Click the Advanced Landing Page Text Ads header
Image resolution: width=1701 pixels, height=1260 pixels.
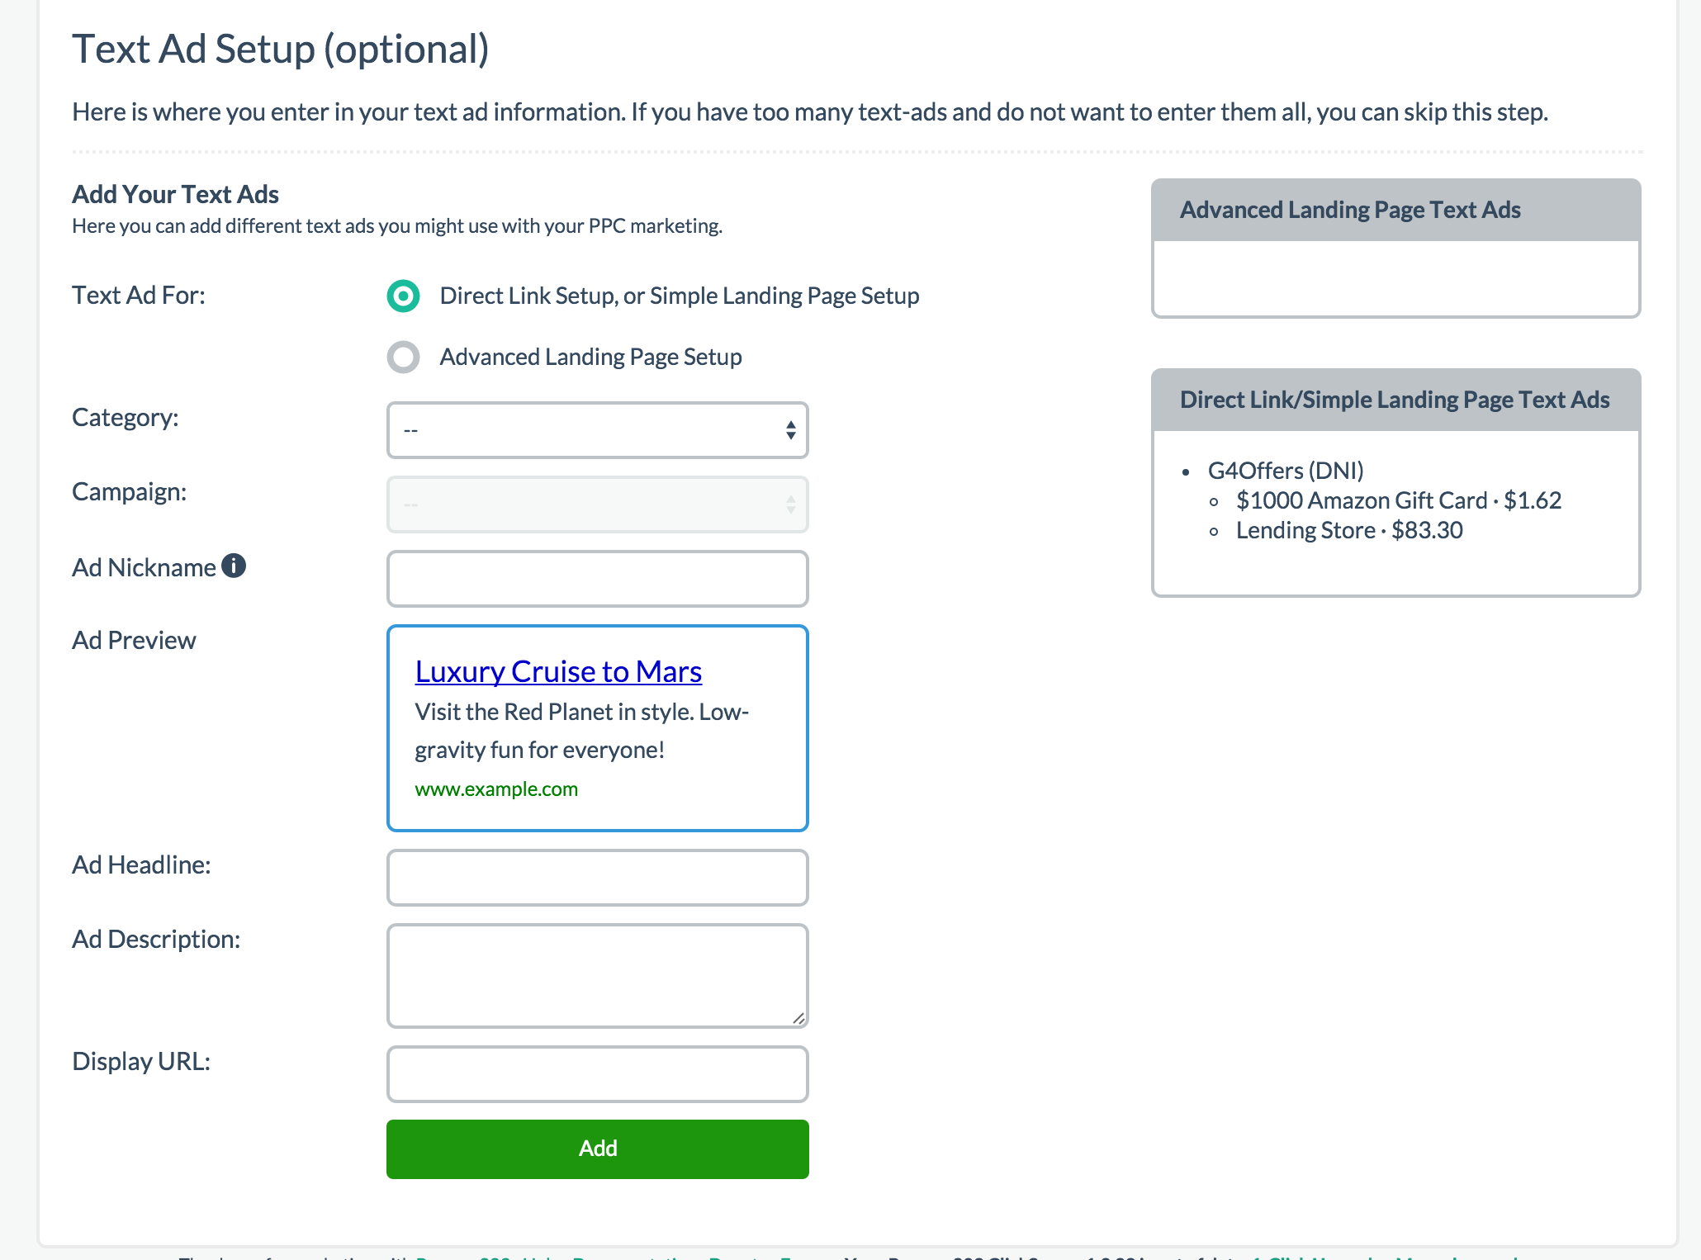[1395, 209]
